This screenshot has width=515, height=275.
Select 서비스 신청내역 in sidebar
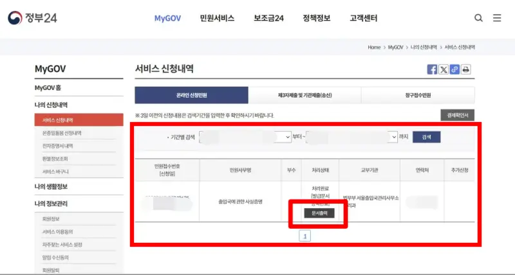[x=79, y=120]
